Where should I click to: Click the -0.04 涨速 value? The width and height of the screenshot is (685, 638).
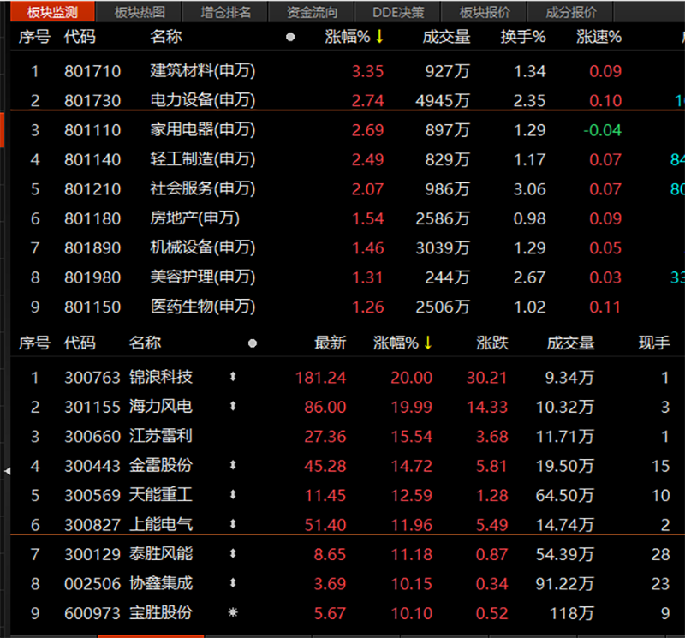point(603,130)
